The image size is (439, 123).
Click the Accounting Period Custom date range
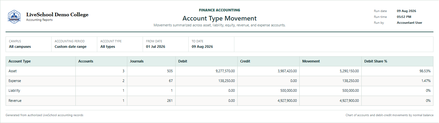click(71, 47)
